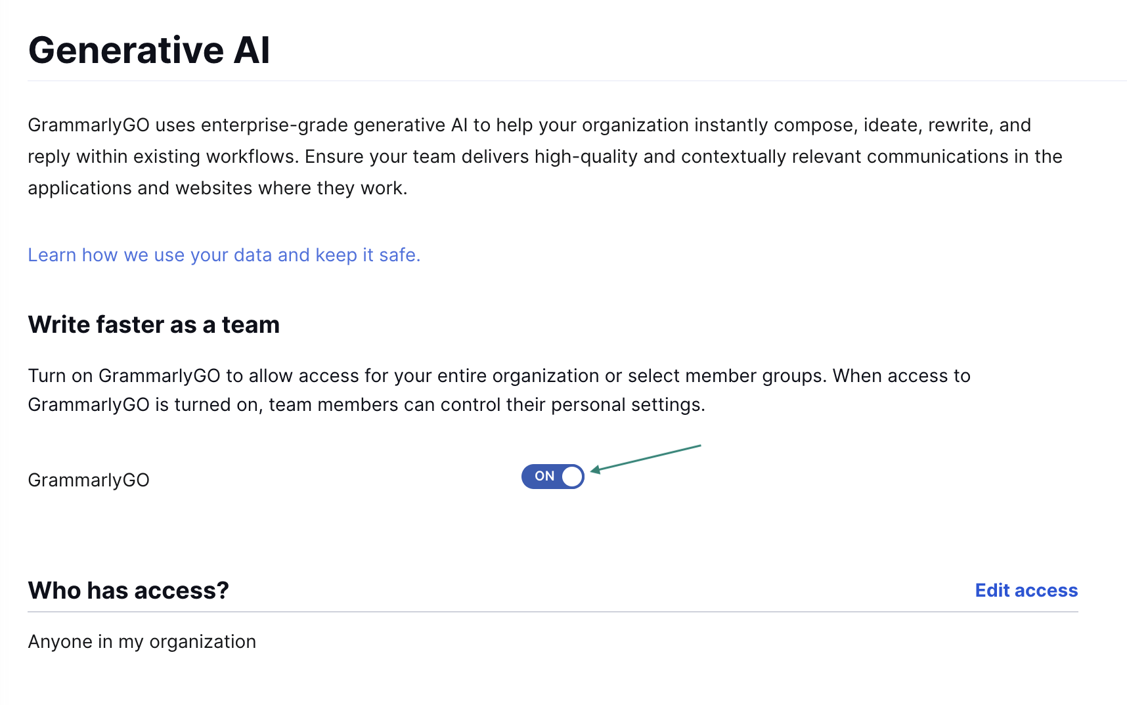Click the white knob of the ON toggle
The width and height of the screenshot is (1127, 705).
click(572, 477)
